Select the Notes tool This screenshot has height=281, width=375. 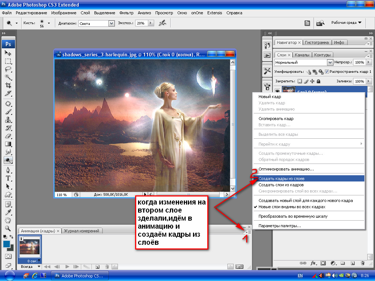pyautogui.click(x=8, y=205)
